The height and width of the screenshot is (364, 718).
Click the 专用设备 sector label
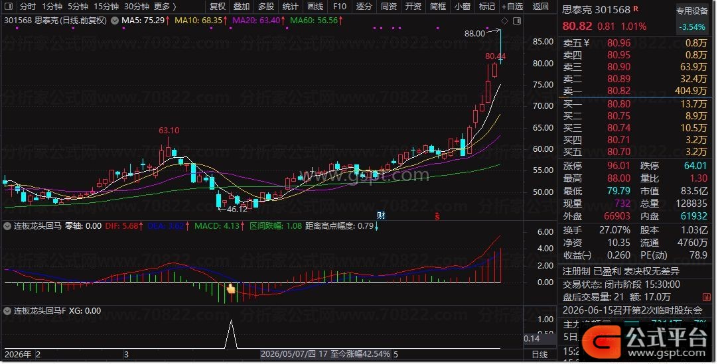(x=692, y=11)
